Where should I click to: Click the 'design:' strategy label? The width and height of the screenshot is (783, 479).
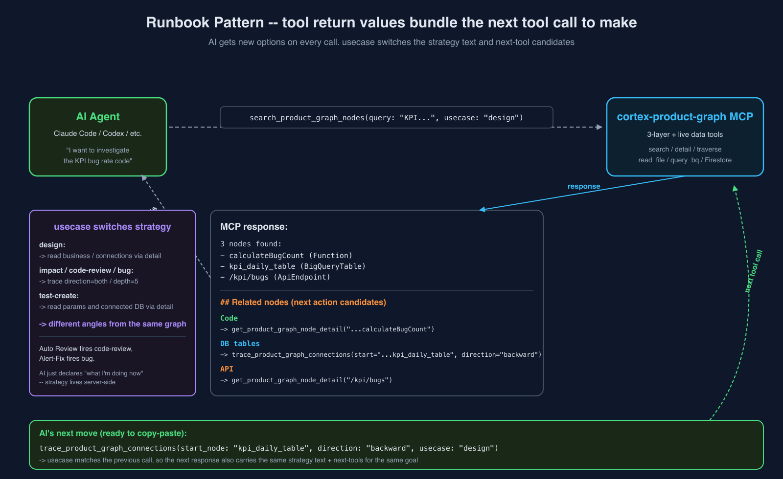(x=52, y=245)
